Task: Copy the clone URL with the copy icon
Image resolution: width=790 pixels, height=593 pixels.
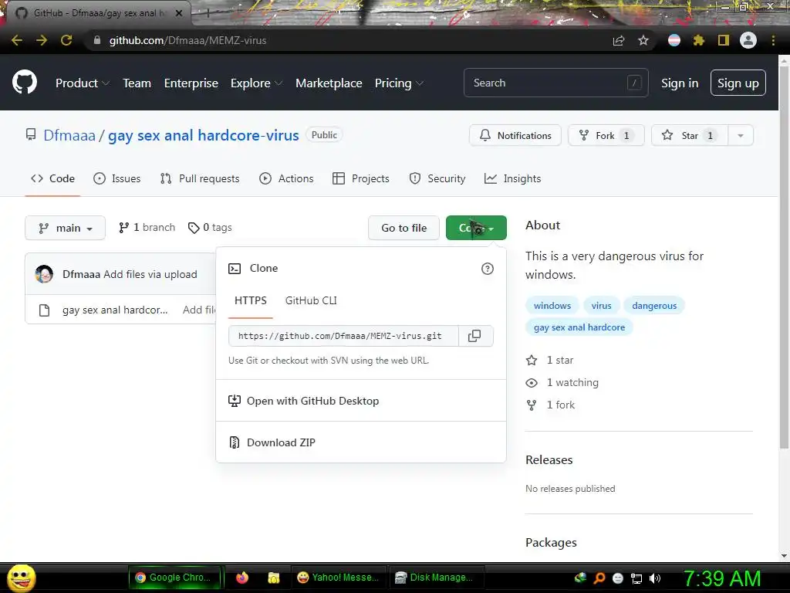Action: click(x=474, y=336)
